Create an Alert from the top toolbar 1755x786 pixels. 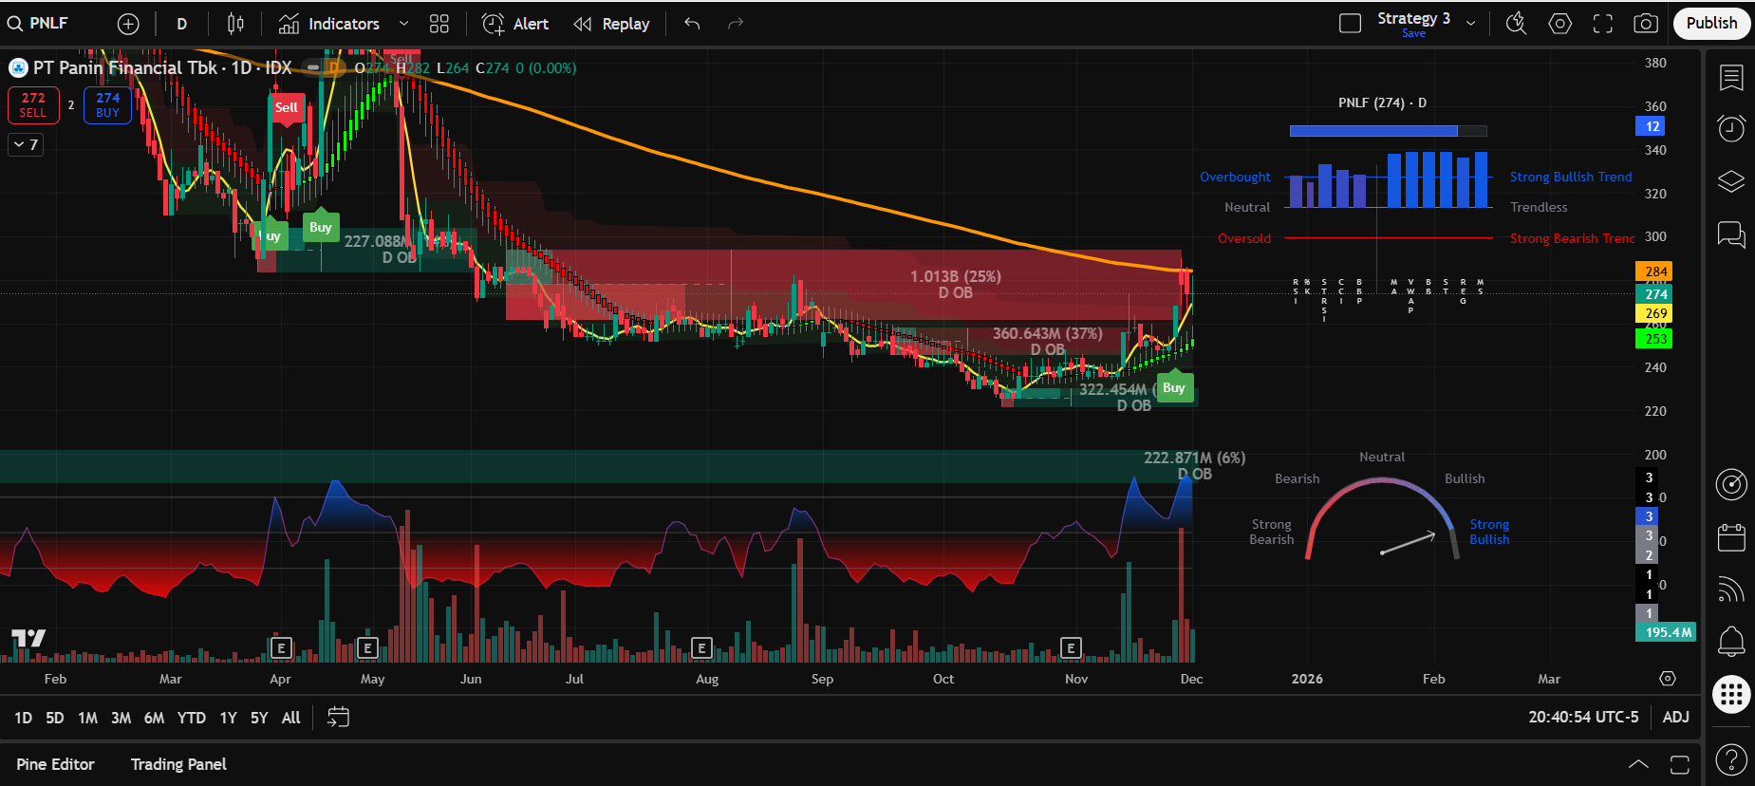(x=515, y=24)
